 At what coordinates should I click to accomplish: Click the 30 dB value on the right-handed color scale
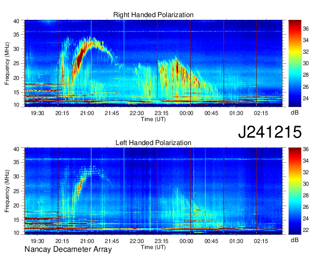coord(306,63)
